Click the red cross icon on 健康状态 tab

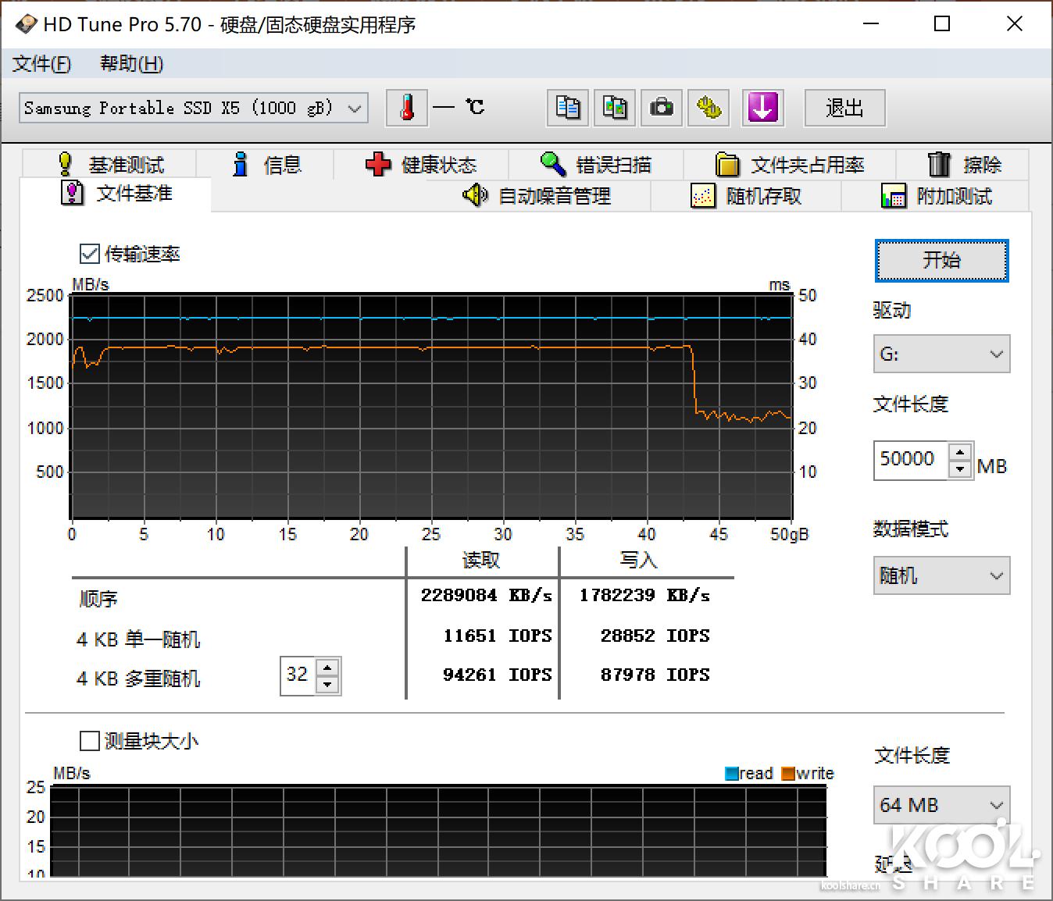(378, 164)
